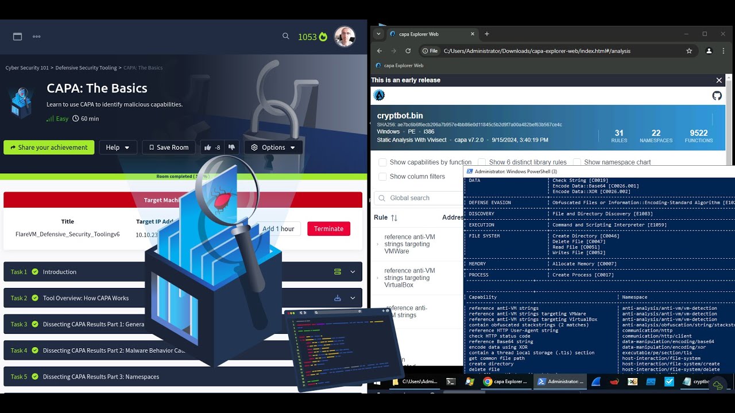Enable Show namespace chart checkbox

pos(577,162)
